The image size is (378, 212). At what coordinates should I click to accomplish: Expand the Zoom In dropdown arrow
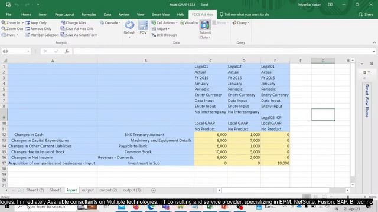pyautogui.click(x=23, y=22)
